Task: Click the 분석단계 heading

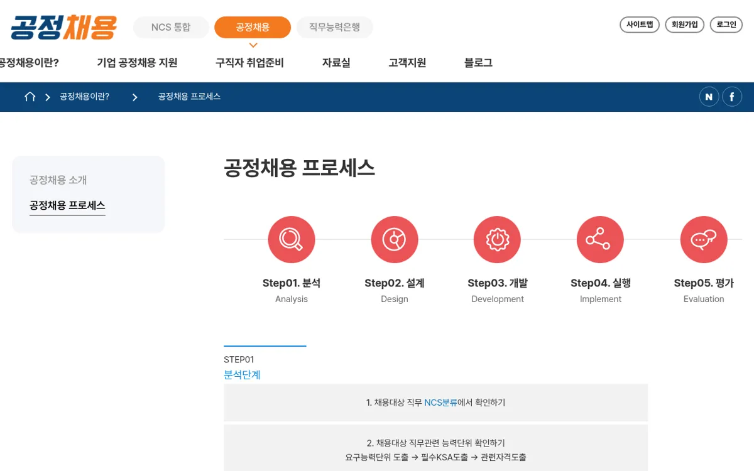Action: tap(242, 375)
